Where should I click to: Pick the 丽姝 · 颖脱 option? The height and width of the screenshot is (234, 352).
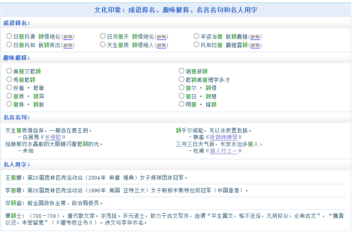tap(9, 104)
